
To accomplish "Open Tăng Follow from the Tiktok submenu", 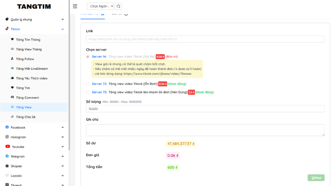I will pos(25,59).
